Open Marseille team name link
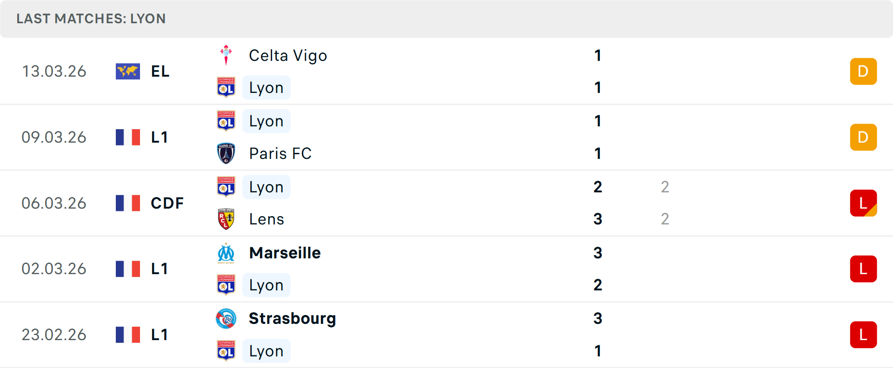 285,253
